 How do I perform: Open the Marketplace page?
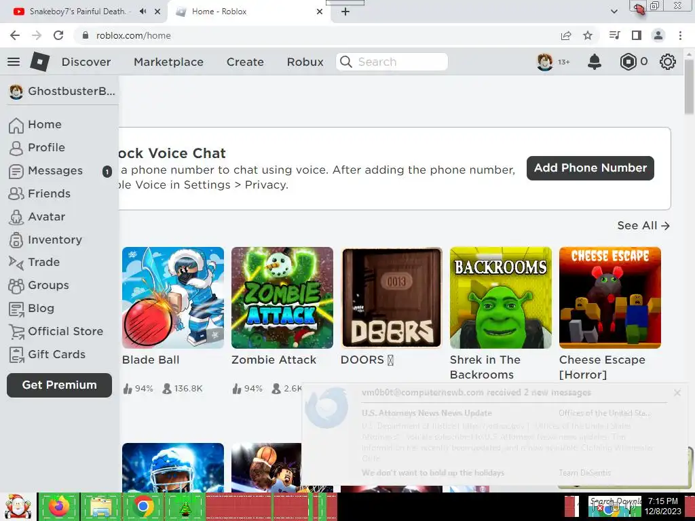169,62
